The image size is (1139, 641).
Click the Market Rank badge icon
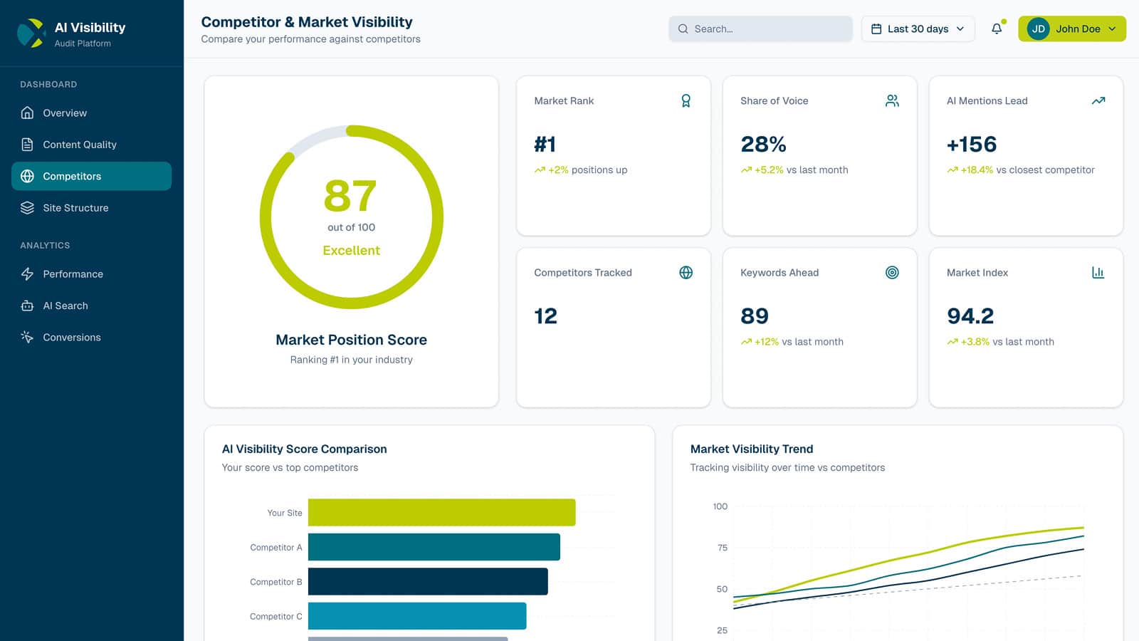pos(686,100)
